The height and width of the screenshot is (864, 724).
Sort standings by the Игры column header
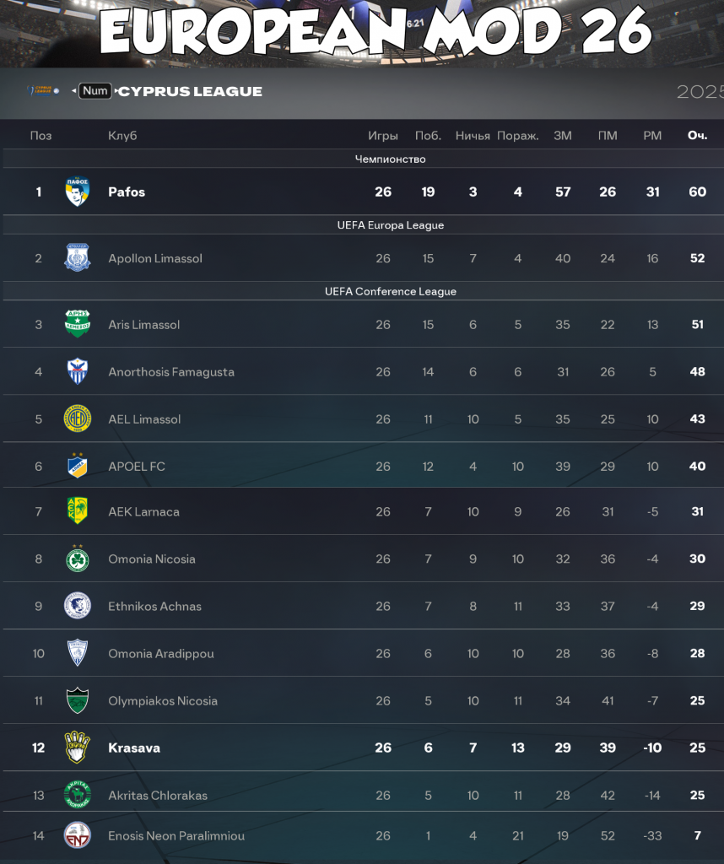point(383,135)
